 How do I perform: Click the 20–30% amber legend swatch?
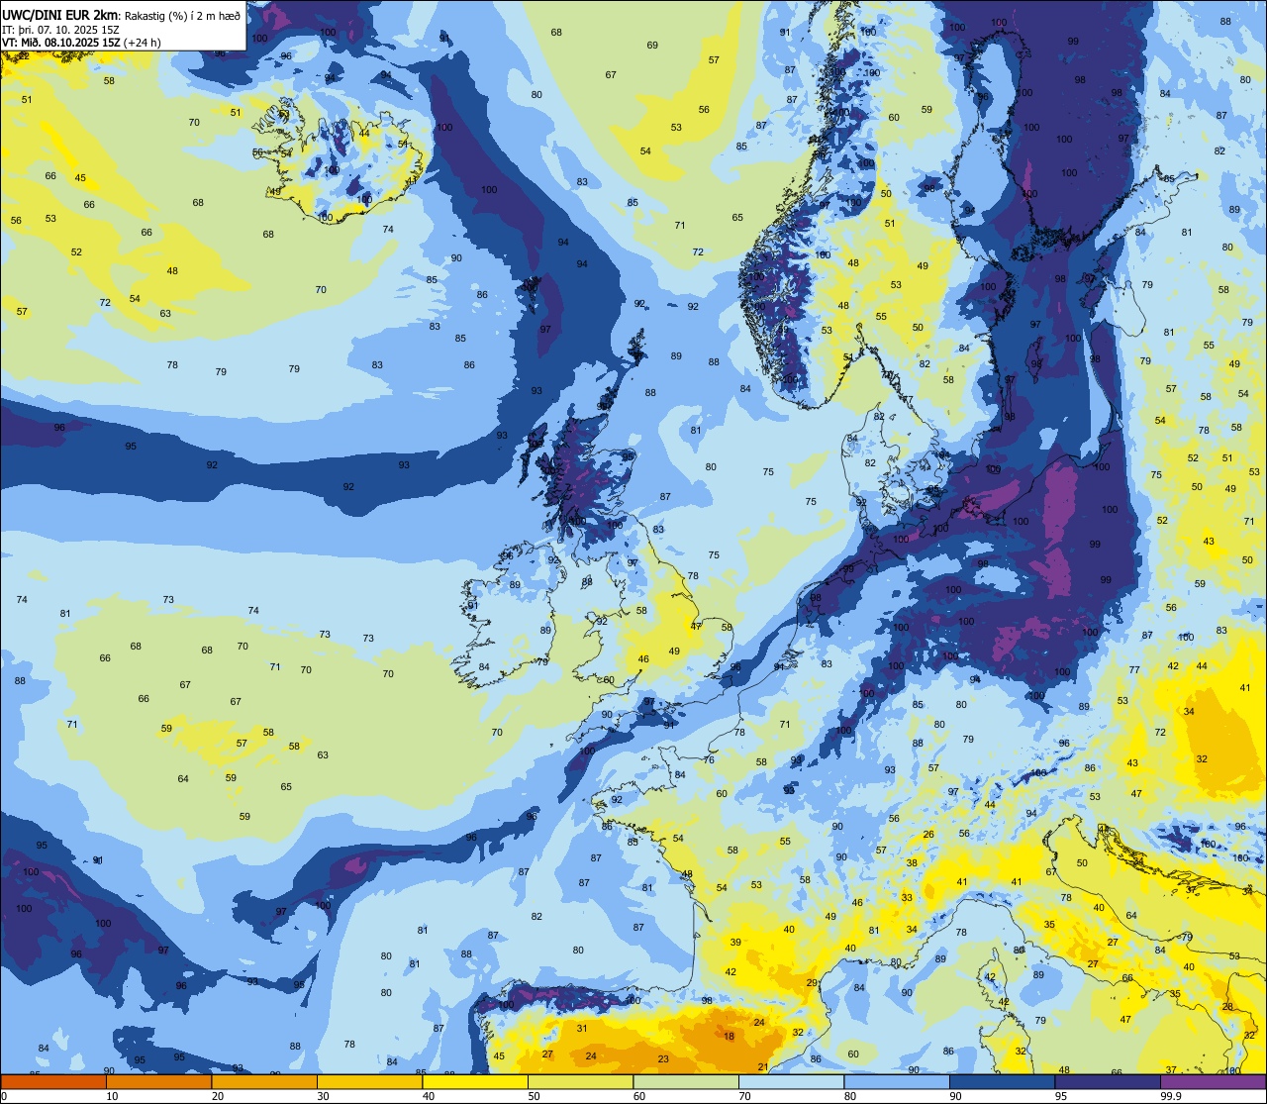point(264,1081)
